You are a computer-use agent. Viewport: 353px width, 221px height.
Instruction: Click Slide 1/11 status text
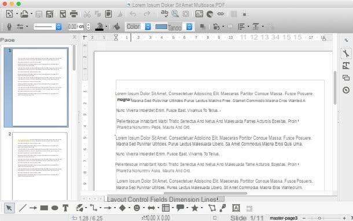pos(247,218)
